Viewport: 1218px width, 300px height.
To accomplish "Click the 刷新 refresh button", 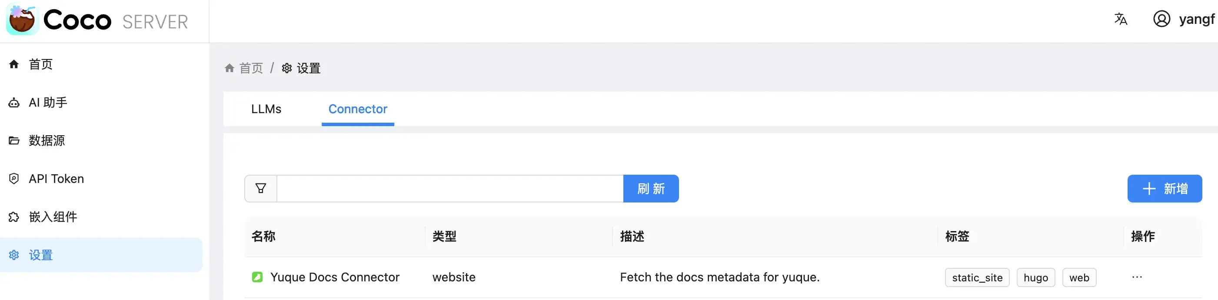I will pyautogui.click(x=651, y=188).
